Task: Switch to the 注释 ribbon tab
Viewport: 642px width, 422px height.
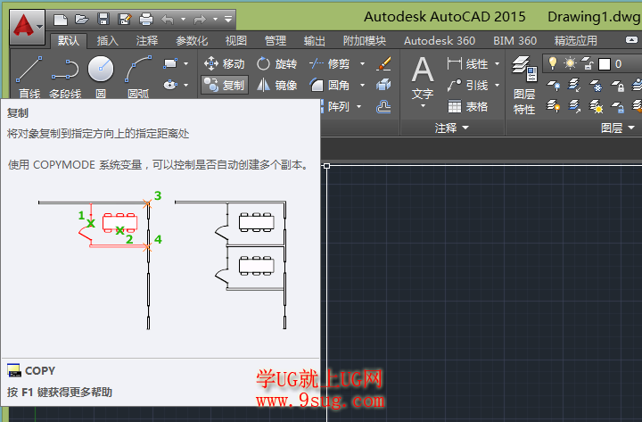Action: tap(147, 40)
